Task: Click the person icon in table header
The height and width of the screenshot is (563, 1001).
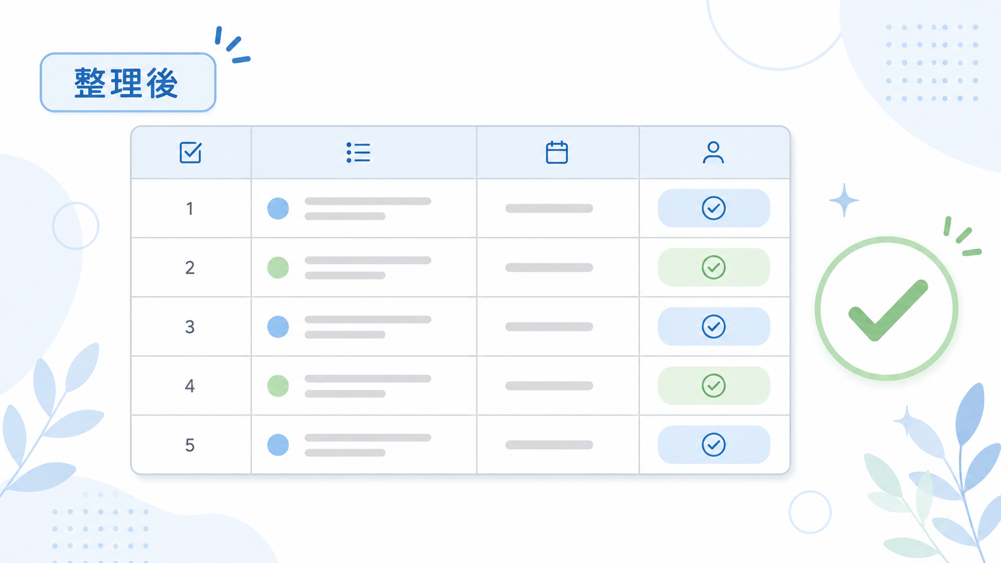Action: coord(713,153)
